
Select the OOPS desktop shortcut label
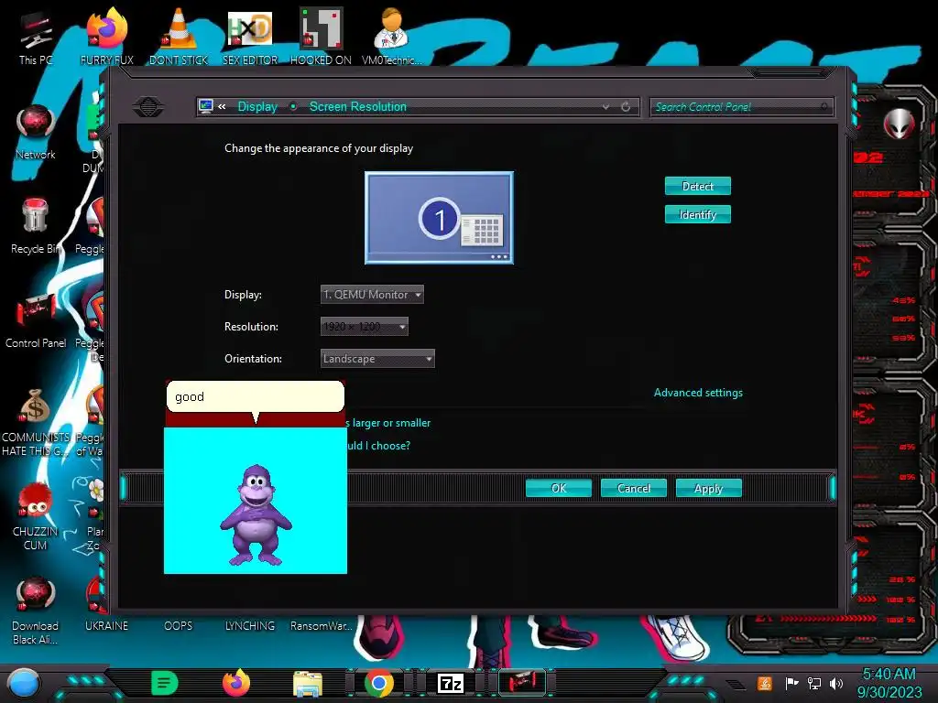point(179,625)
